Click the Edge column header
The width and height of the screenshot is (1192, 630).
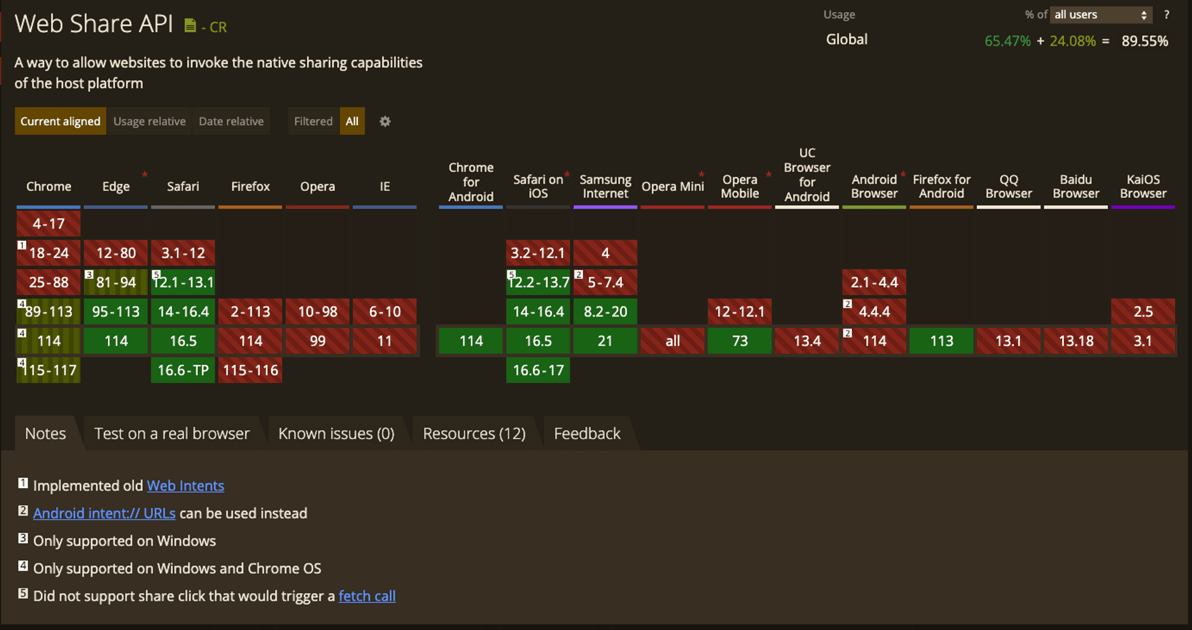[x=116, y=187]
